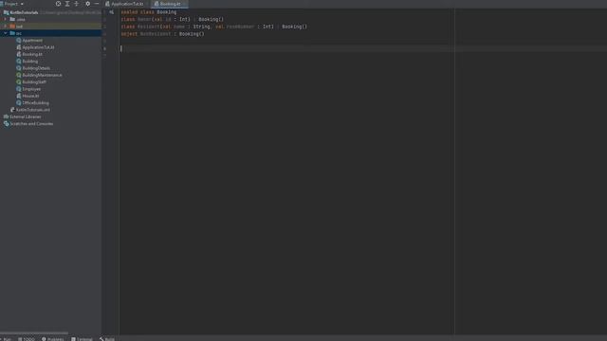The width and height of the screenshot is (607, 341).
Task: Open the Build tool window
Action: (107, 339)
